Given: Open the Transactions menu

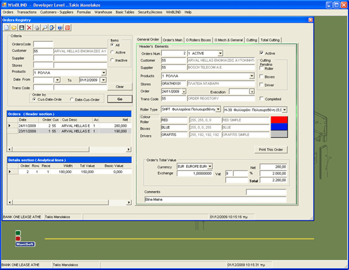Looking at the screenshot, I should (27, 12).
